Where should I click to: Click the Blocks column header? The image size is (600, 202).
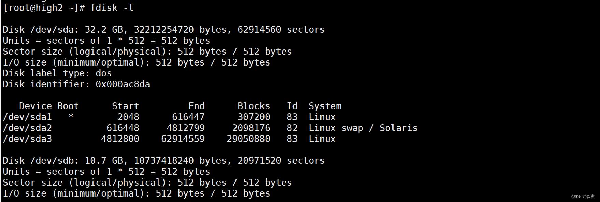click(254, 106)
